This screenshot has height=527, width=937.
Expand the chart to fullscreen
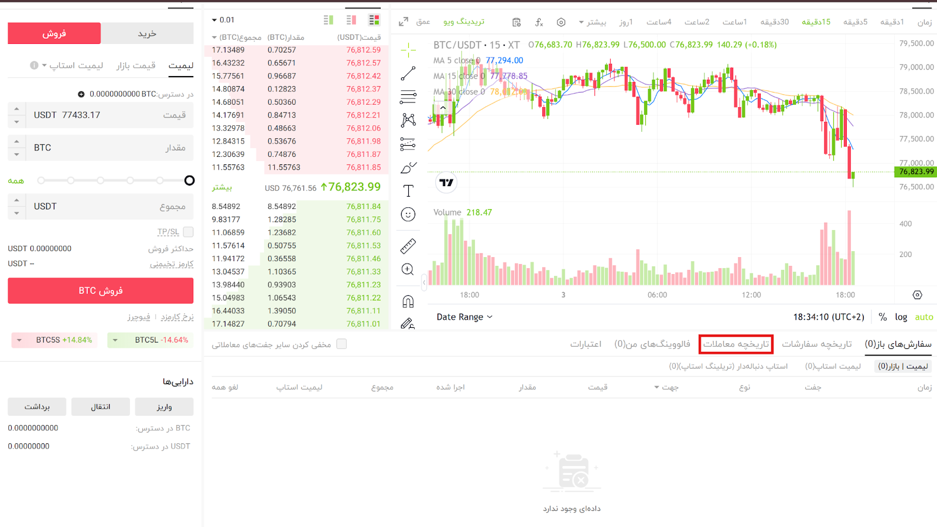tap(403, 22)
